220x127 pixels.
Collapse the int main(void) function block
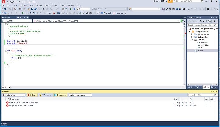(6, 51)
